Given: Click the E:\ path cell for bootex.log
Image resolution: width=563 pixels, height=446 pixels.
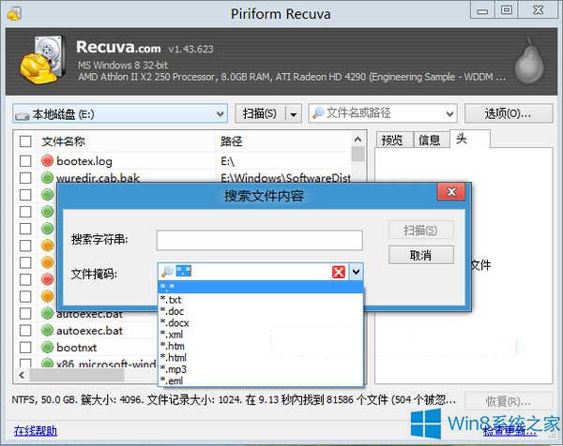Looking at the screenshot, I should click(x=227, y=161).
